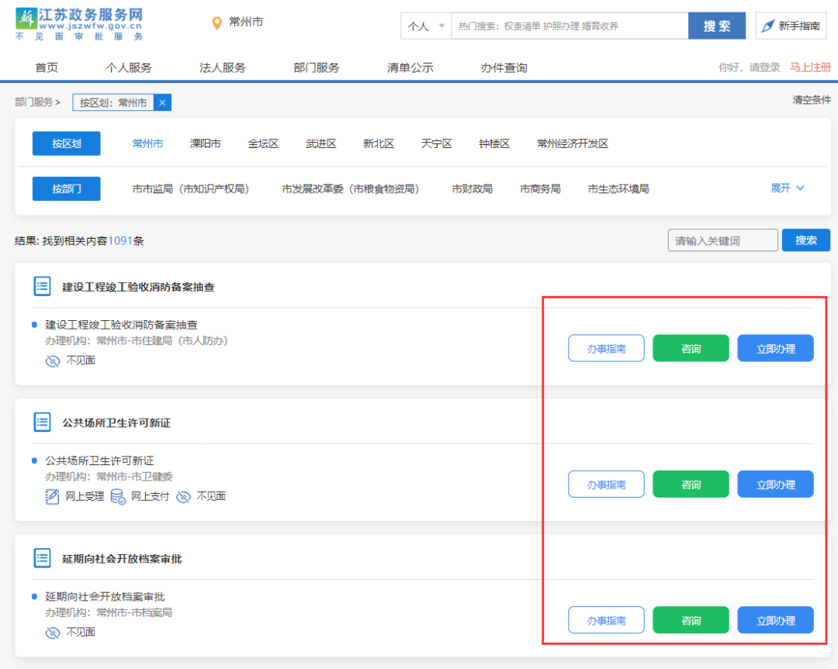
Task: Select the 按区划 filter button
Action: (66, 143)
